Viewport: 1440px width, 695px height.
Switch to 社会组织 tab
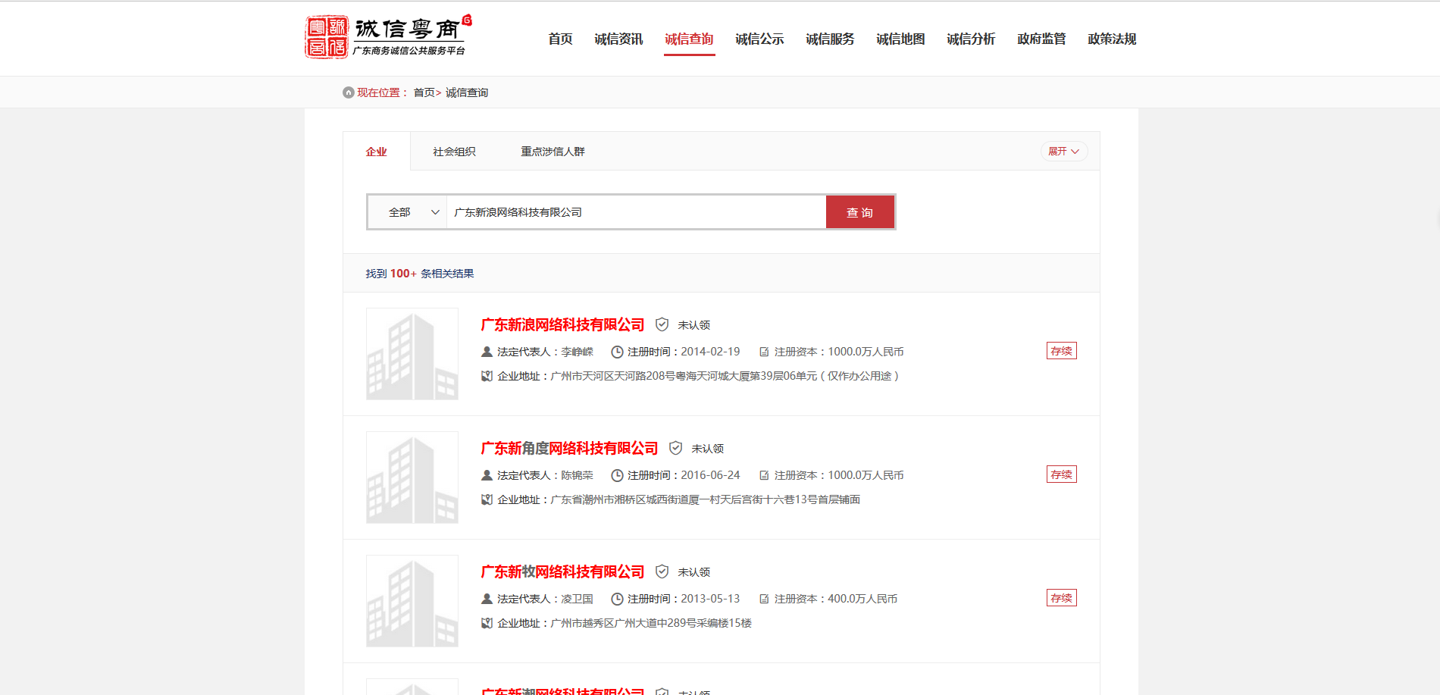coord(454,152)
